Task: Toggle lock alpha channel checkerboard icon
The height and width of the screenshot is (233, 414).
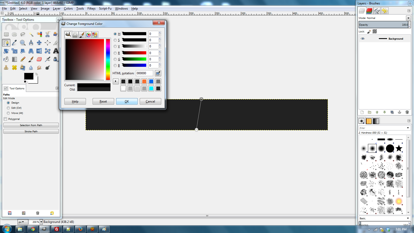Action: pos(375,31)
